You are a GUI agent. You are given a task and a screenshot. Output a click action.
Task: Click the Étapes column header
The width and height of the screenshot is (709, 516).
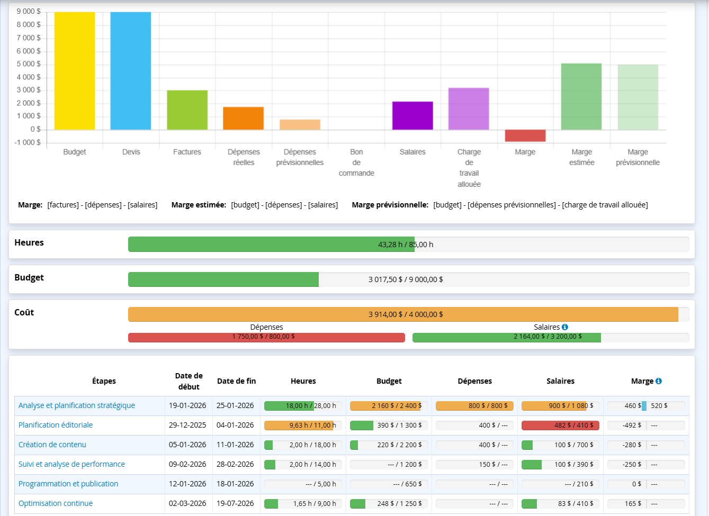[x=104, y=381]
